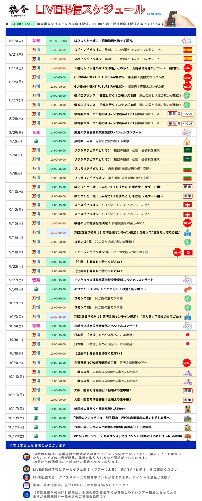Click the '8/28 更新' update date

[x=154, y=14]
